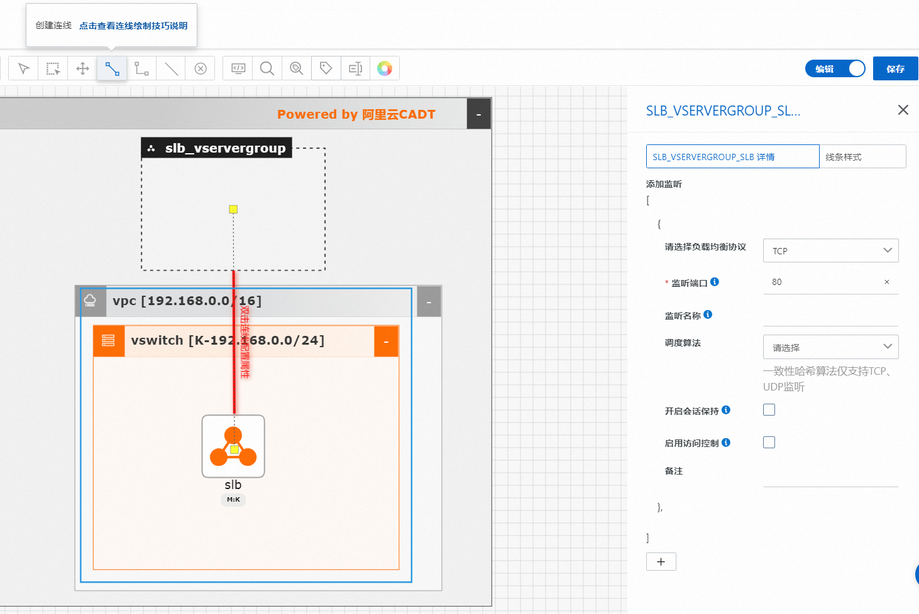Open the code view monitor icon
919x614 pixels.
[238, 68]
